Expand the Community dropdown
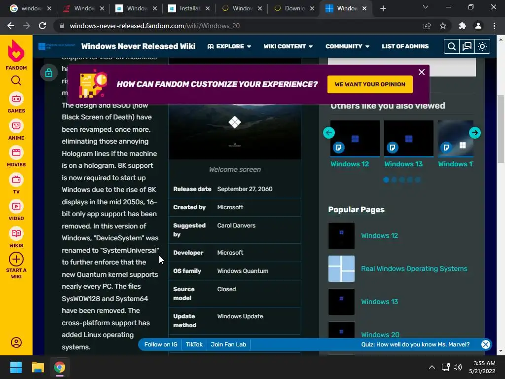Image resolution: width=505 pixels, height=379 pixels. tap(347, 46)
